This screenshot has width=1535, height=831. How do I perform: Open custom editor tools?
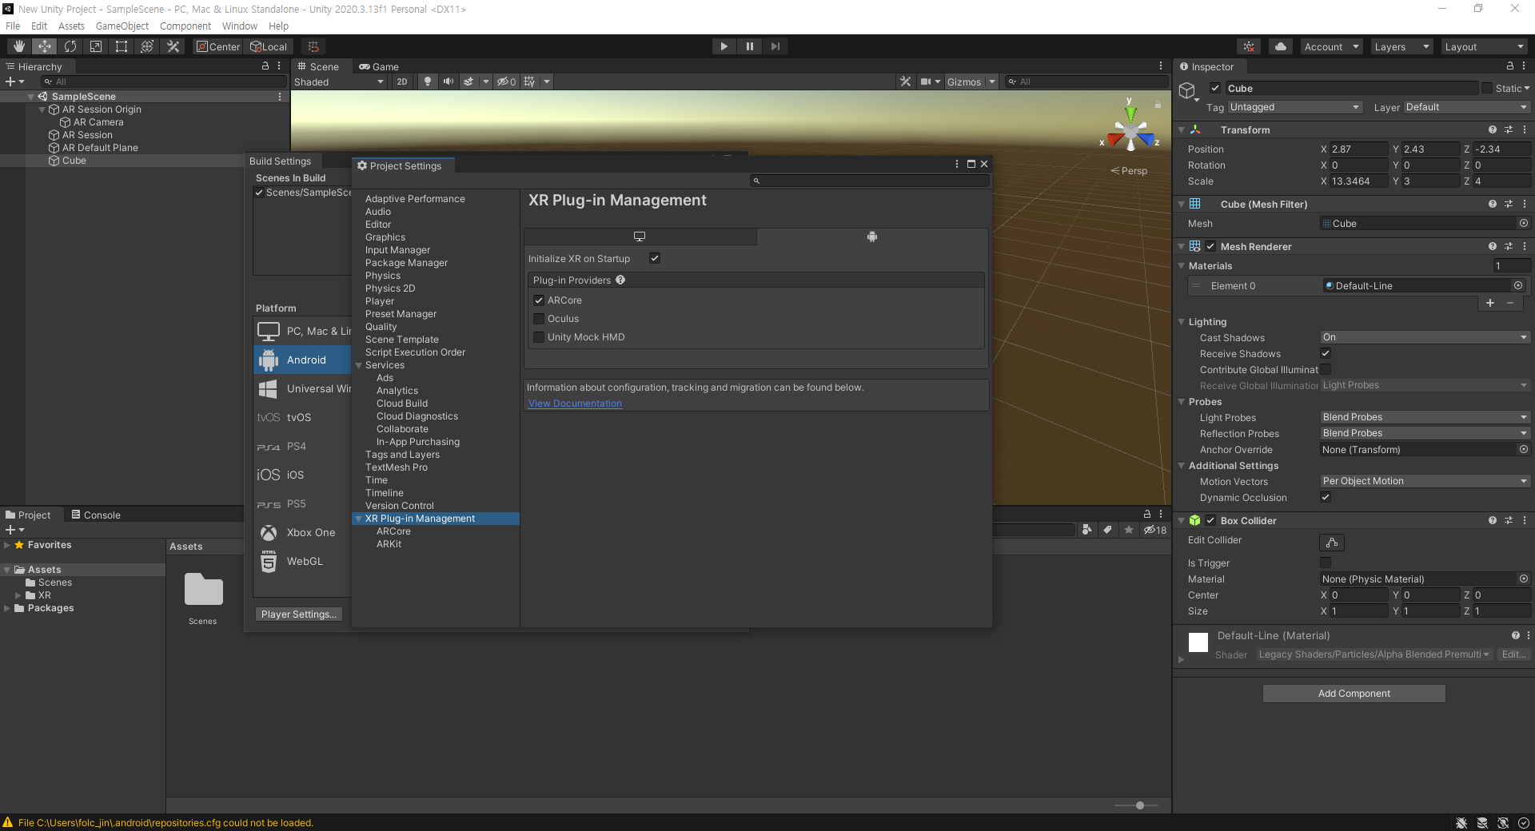click(173, 46)
